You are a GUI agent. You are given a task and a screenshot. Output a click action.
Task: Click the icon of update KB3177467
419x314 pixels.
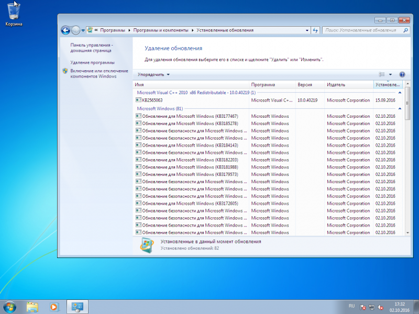click(138, 116)
